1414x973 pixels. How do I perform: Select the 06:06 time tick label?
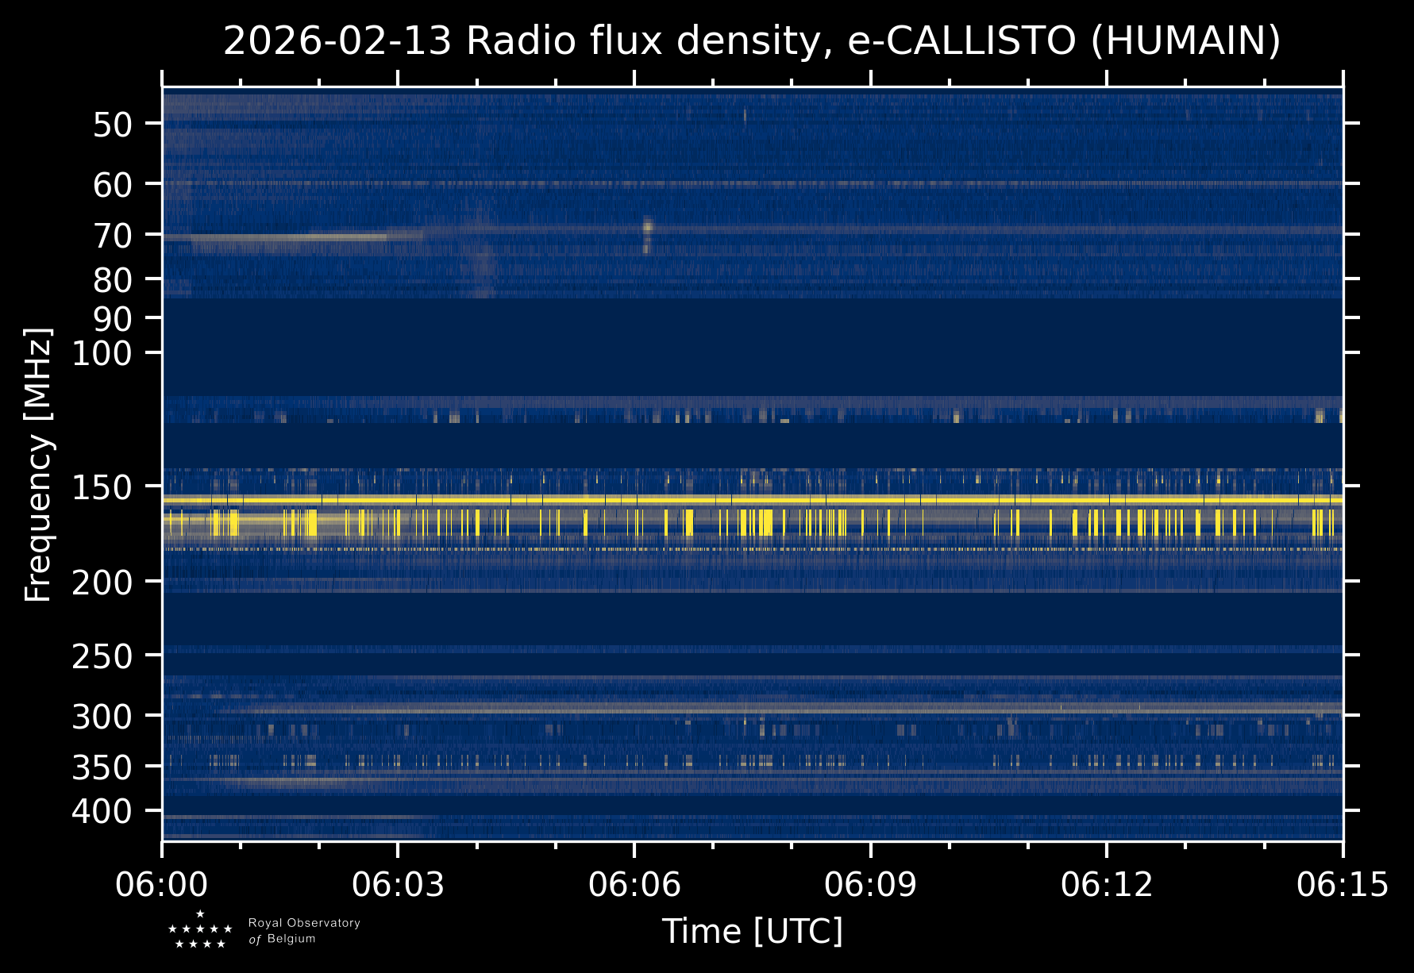(634, 884)
